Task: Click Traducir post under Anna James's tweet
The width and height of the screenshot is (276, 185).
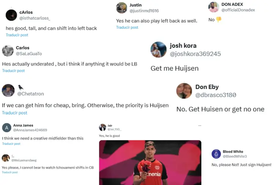Action: 11,144
